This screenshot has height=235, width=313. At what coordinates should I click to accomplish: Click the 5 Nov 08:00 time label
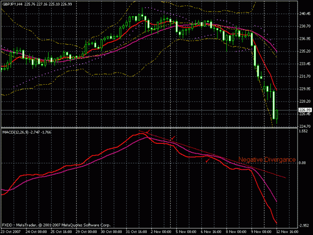186,232
